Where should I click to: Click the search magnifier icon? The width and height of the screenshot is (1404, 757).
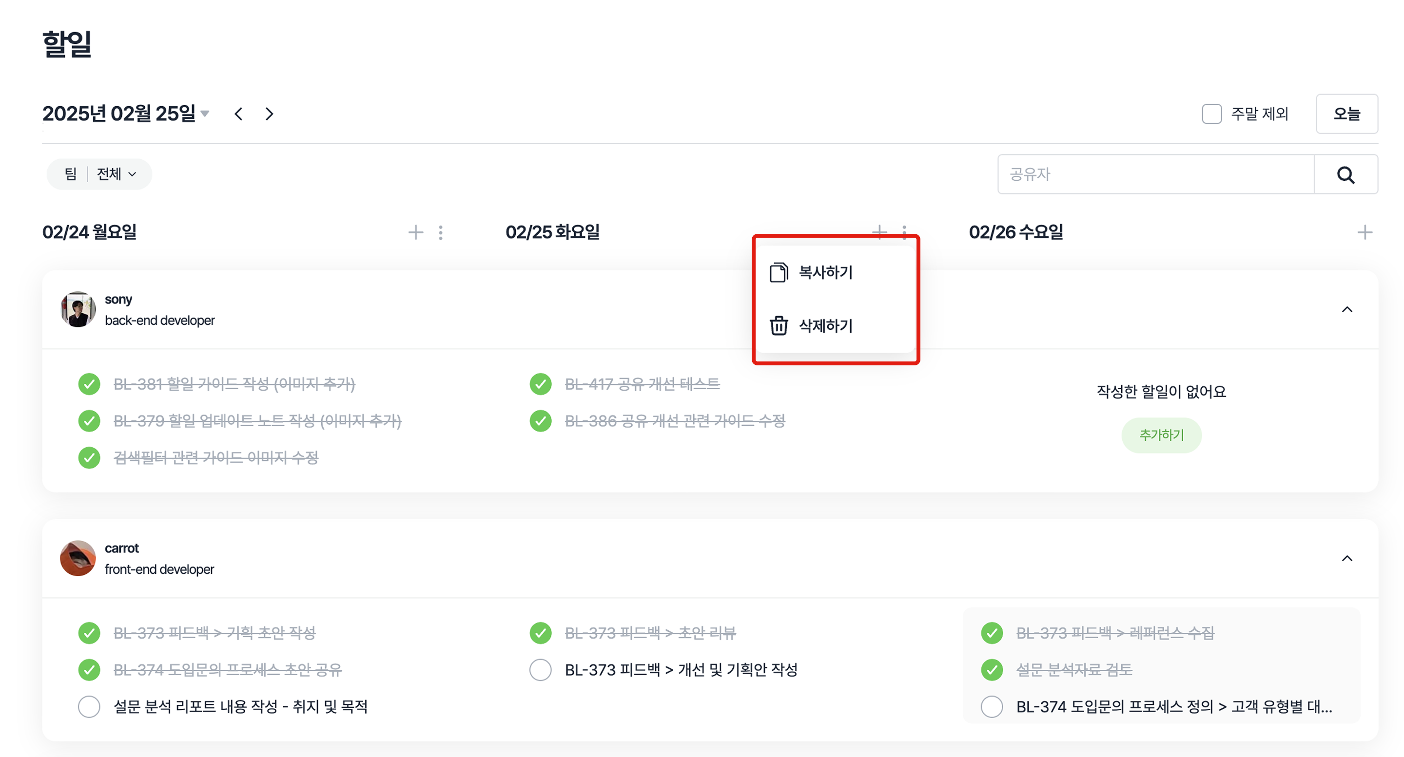[1345, 175]
